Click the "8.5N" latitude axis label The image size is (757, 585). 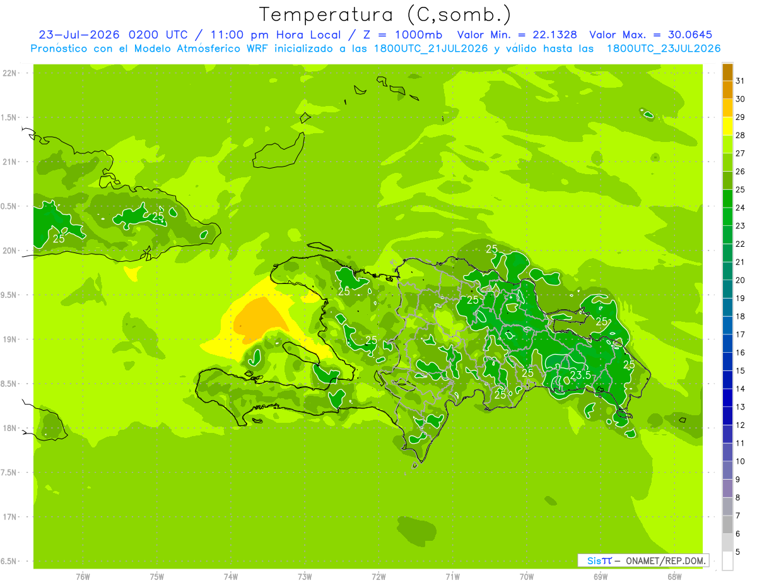[x=9, y=384]
